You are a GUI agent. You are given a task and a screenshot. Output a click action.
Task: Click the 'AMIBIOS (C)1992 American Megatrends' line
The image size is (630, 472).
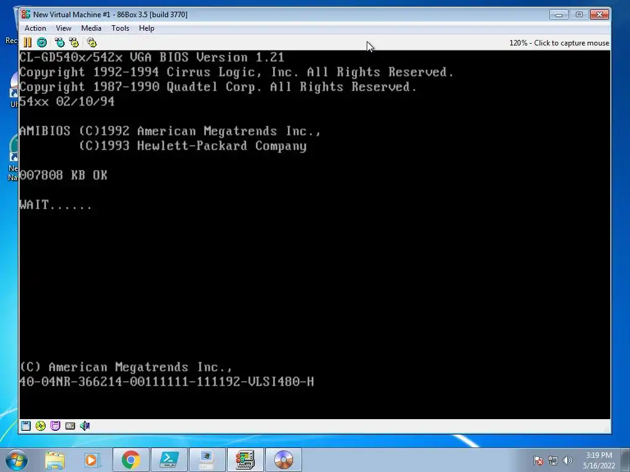(x=170, y=132)
